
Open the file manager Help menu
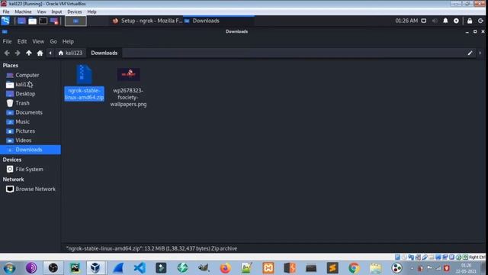click(68, 41)
